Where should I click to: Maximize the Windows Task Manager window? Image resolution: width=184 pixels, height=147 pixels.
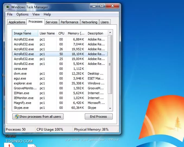pos(102,6)
